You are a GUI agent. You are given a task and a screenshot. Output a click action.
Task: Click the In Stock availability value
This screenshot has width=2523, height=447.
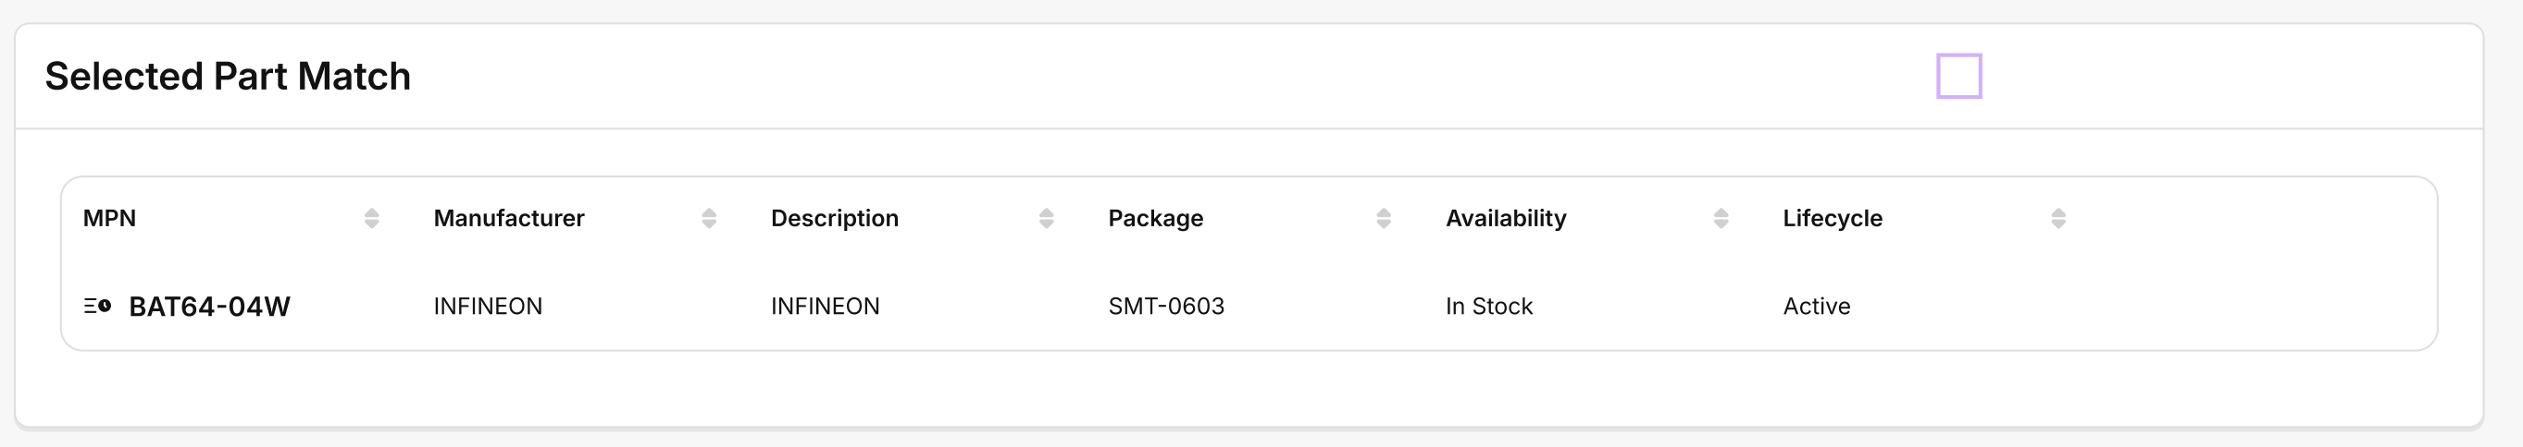tap(1489, 306)
